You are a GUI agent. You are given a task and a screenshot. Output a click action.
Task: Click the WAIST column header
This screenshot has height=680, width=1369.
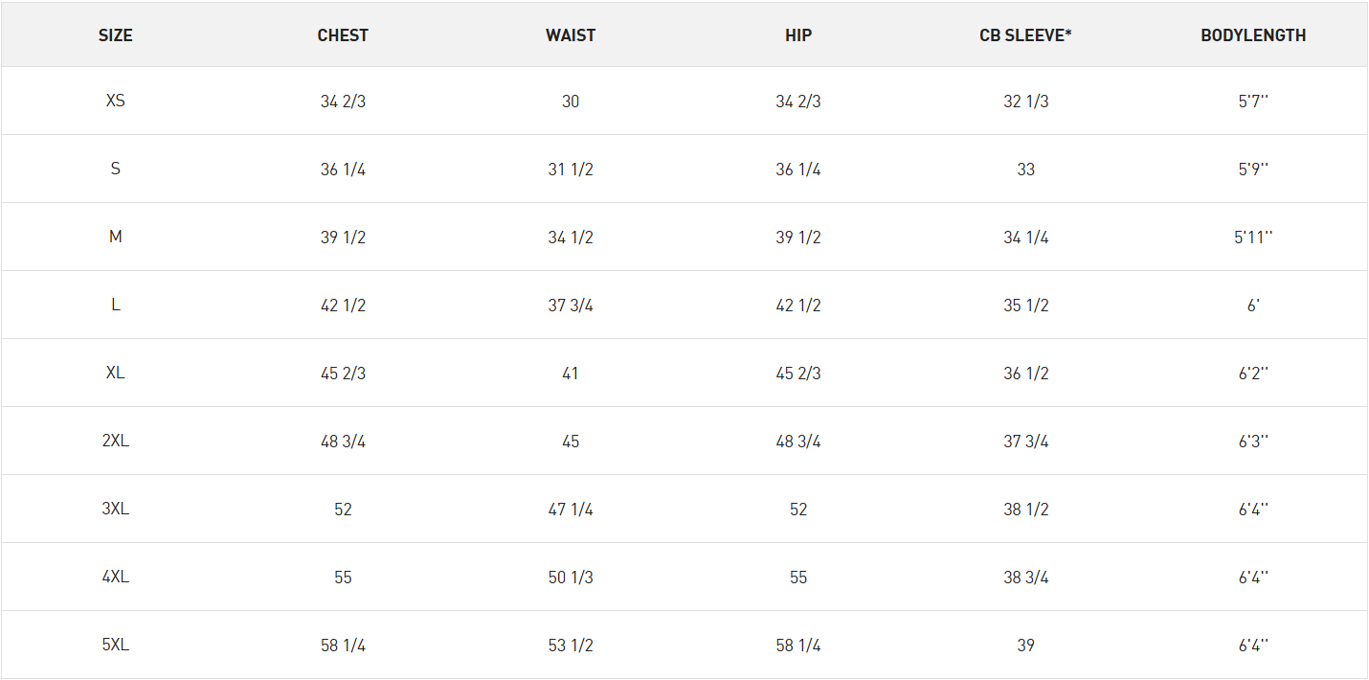pyautogui.click(x=571, y=35)
